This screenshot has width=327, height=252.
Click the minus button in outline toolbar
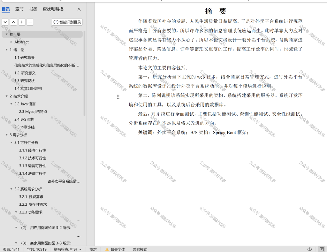[30, 22]
